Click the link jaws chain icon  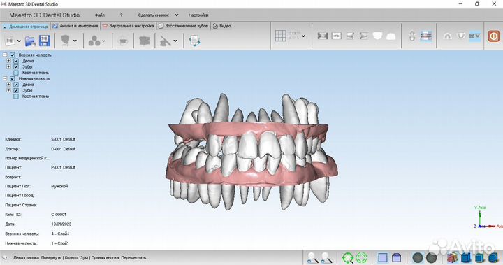pyautogui.click(x=412, y=36)
